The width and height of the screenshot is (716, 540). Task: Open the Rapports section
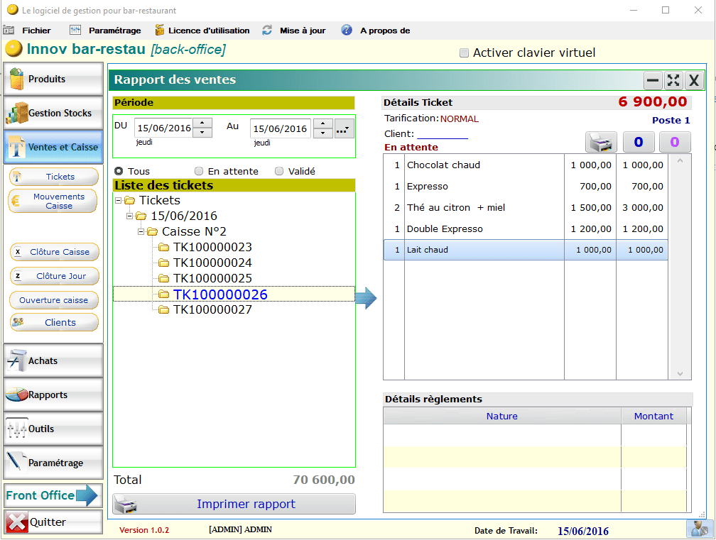pyautogui.click(x=53, y=395)
